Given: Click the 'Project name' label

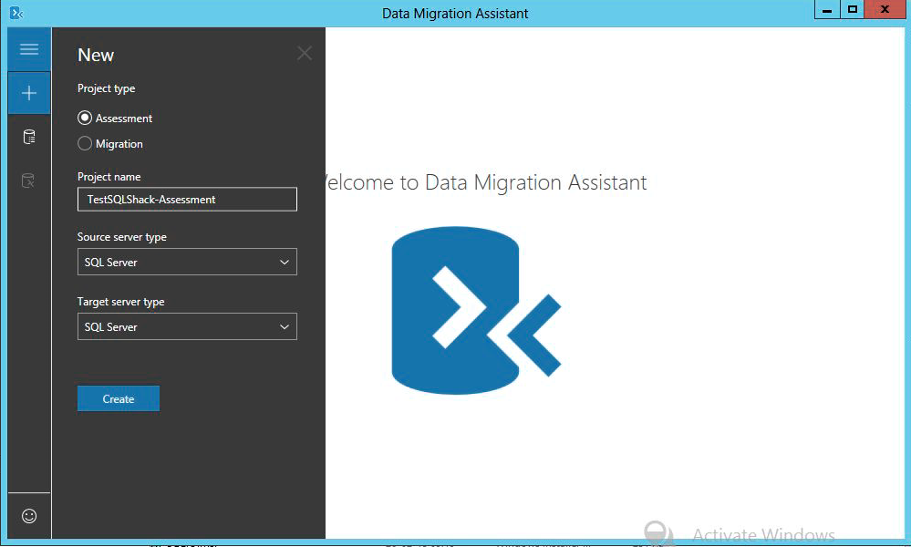Looking at the screenshot, I should pyautogui.click(x=109, y=177).
